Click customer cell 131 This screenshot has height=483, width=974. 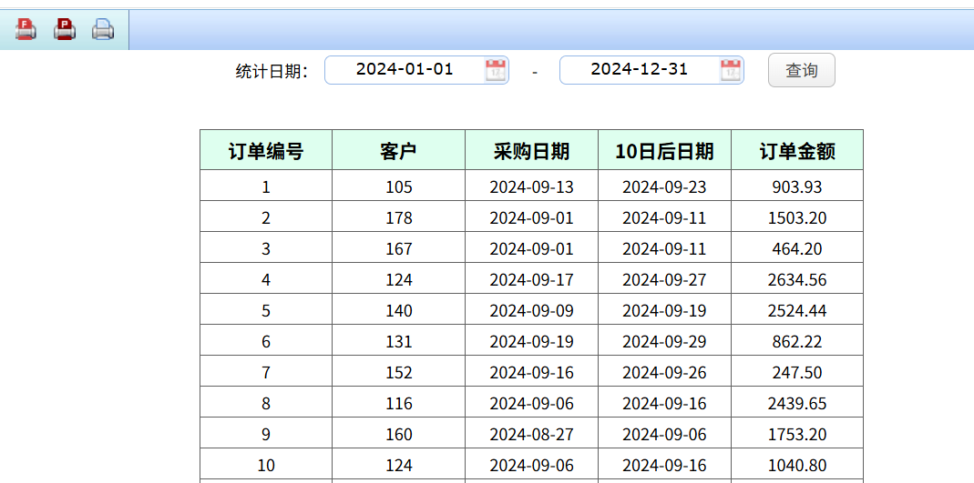(x=399, y=341)
